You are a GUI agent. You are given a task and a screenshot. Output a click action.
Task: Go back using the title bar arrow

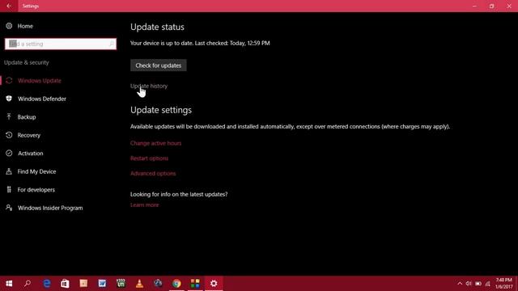9,6
